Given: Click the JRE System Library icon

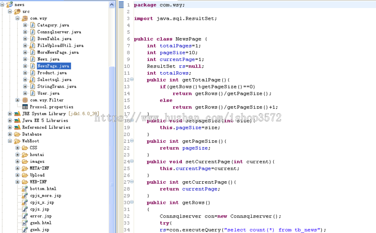Looking at the screenshot, I should 17,114.
